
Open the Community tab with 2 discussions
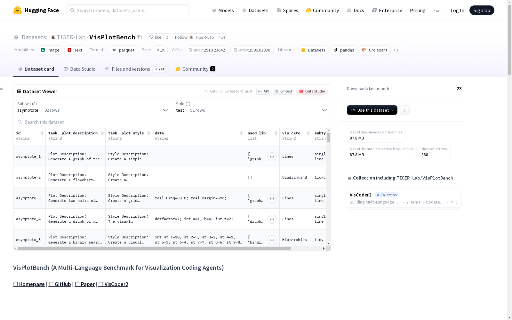[196, 69]
